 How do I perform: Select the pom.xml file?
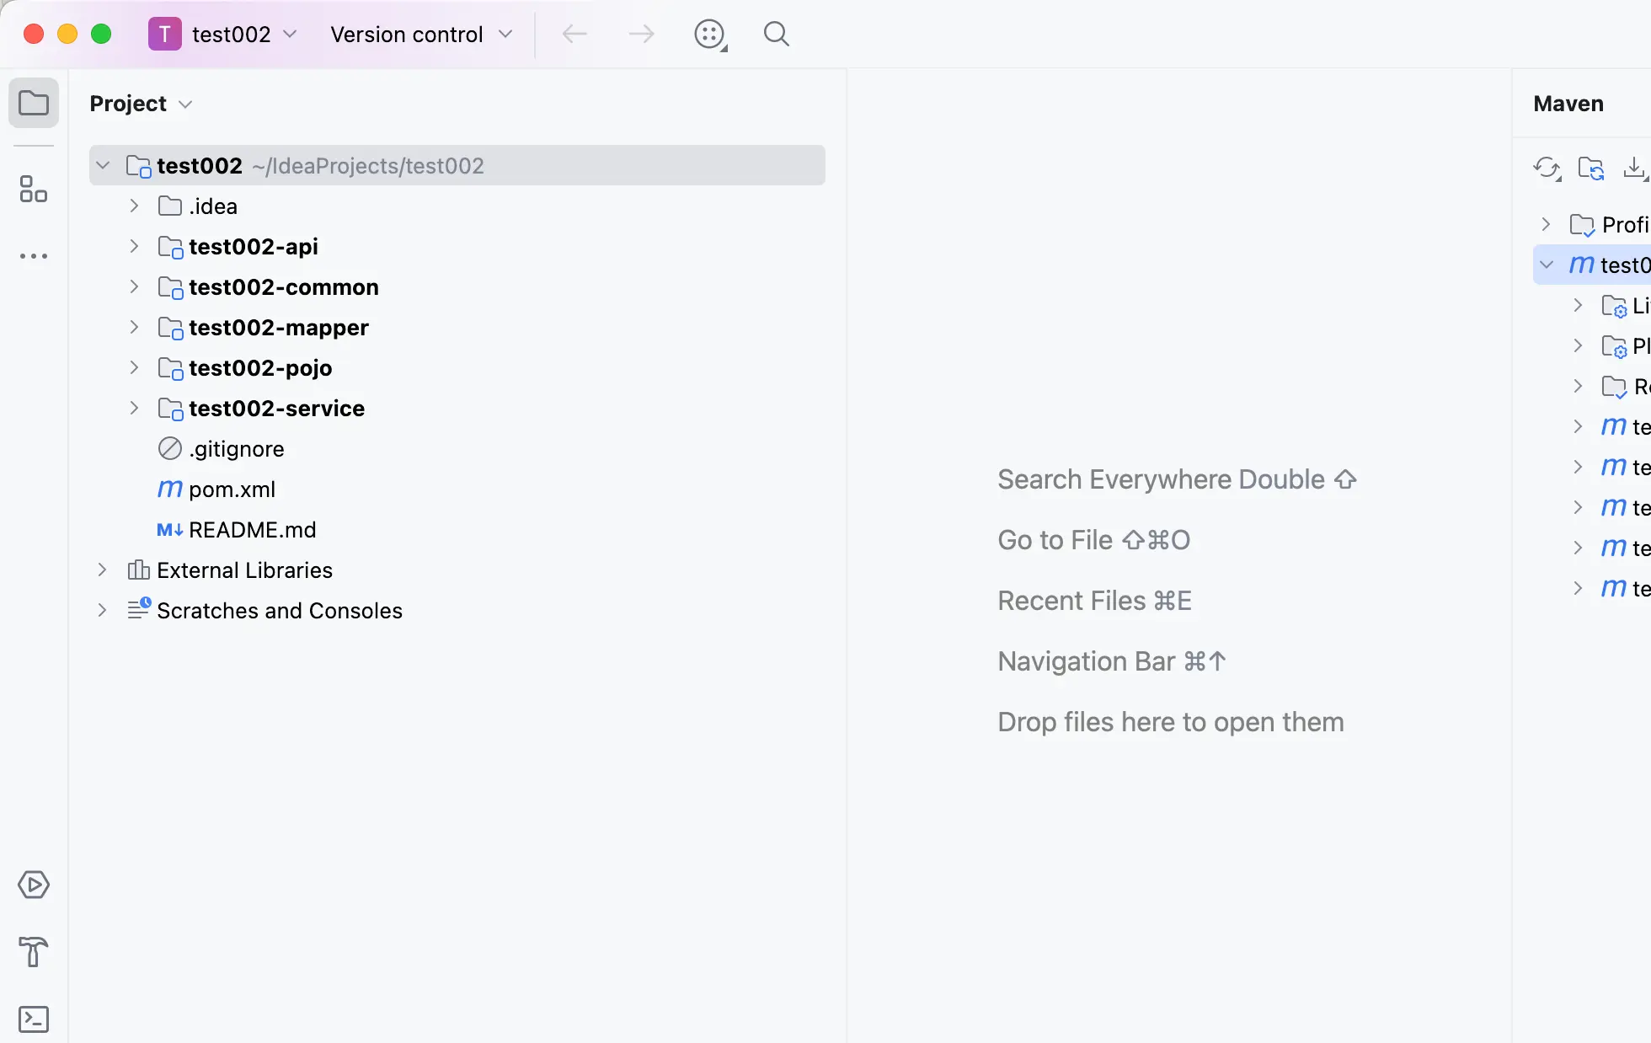click(232, 489)
